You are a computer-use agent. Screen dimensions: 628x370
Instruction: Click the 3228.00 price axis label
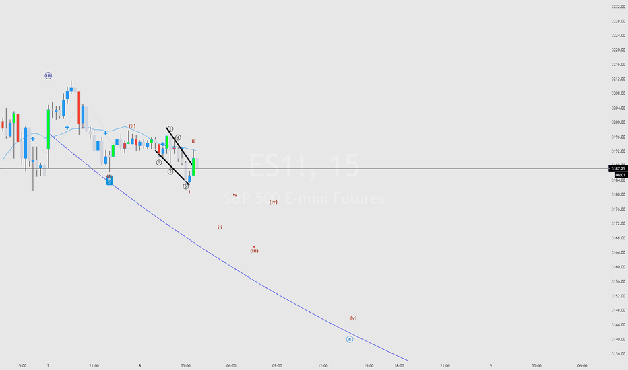click(619, 21)
